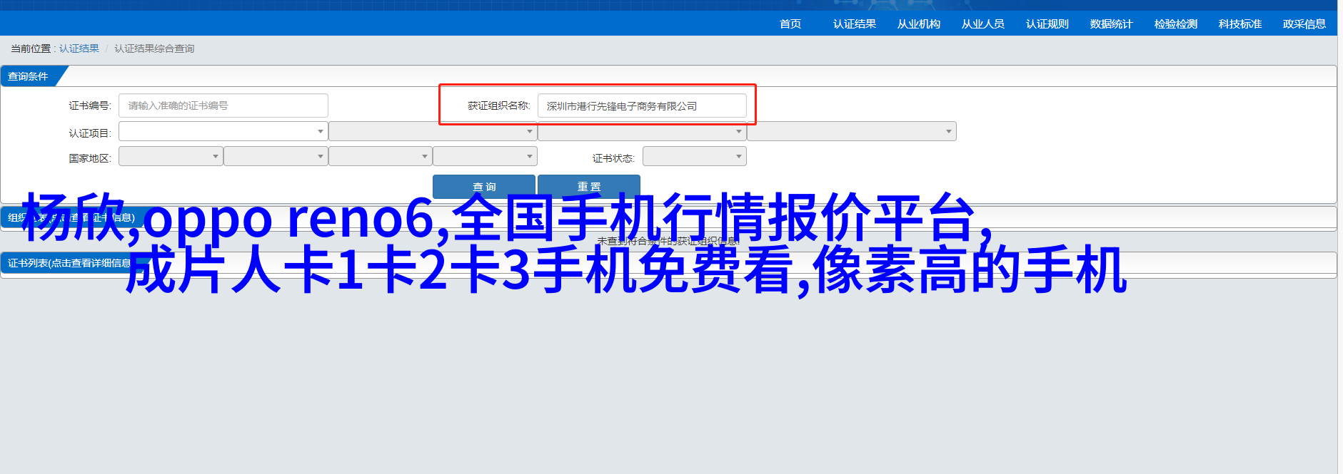Focus the 证书编号 input field
1343x474 pixels.
tap(223, 105)
